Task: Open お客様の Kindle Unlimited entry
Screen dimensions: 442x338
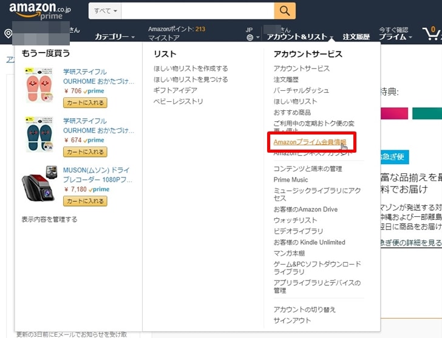Action: pyautogui.click(x=309, y=242)
